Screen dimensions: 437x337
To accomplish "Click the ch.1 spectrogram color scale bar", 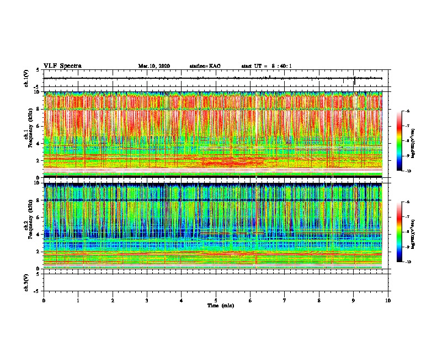I will (399, 141).
